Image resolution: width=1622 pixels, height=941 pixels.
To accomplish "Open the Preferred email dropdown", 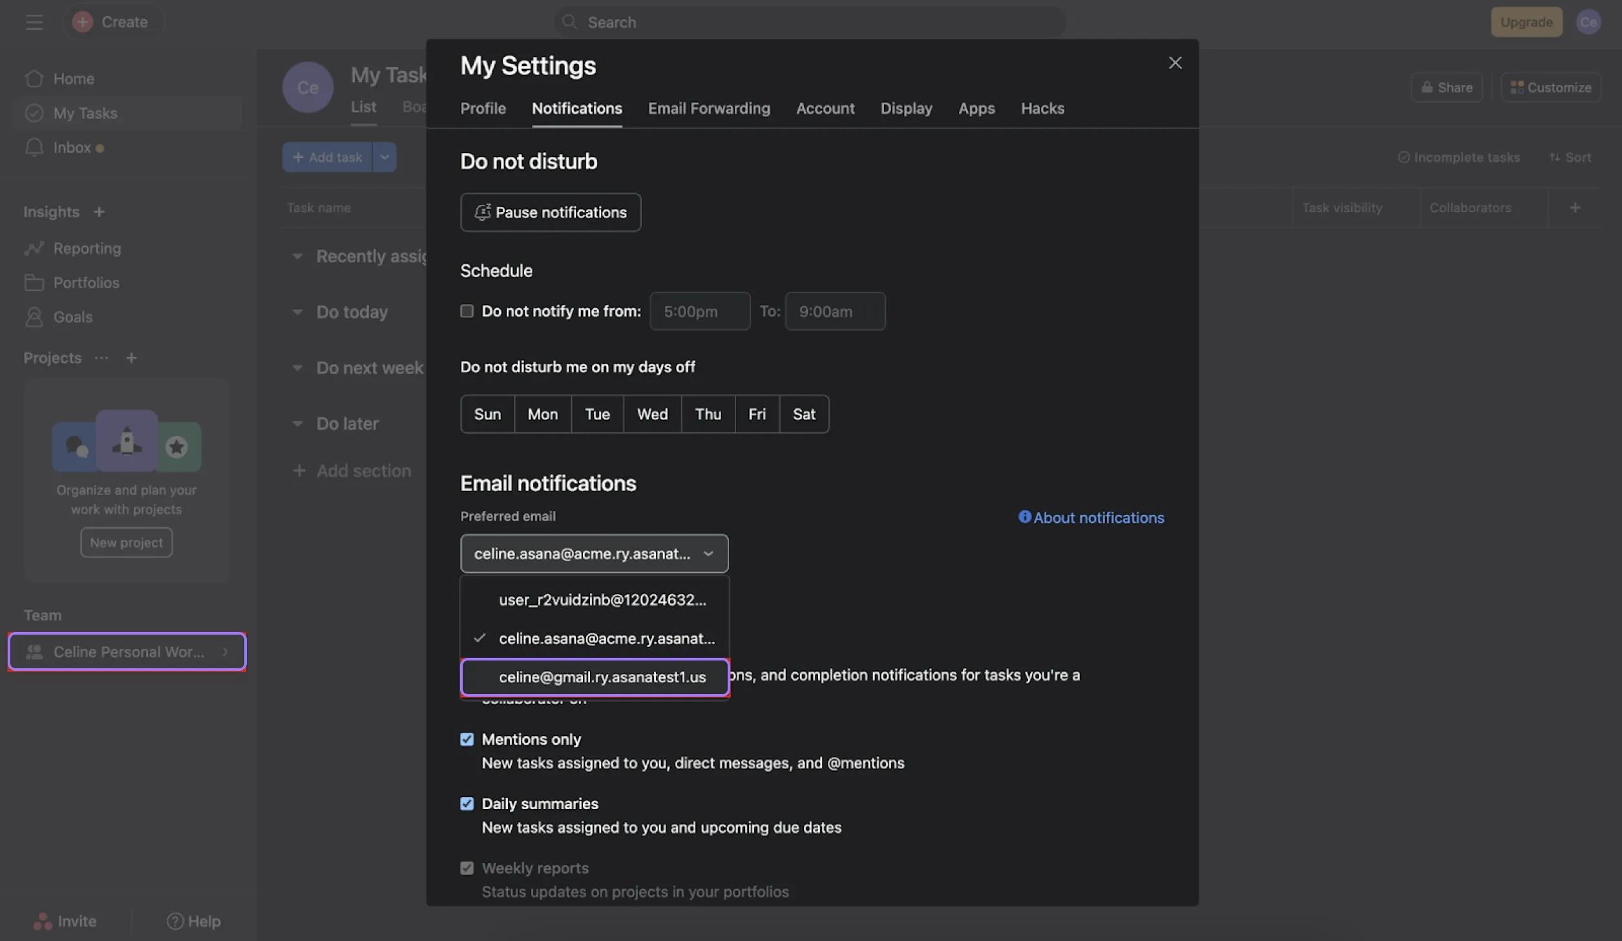I will pos(593,553).
